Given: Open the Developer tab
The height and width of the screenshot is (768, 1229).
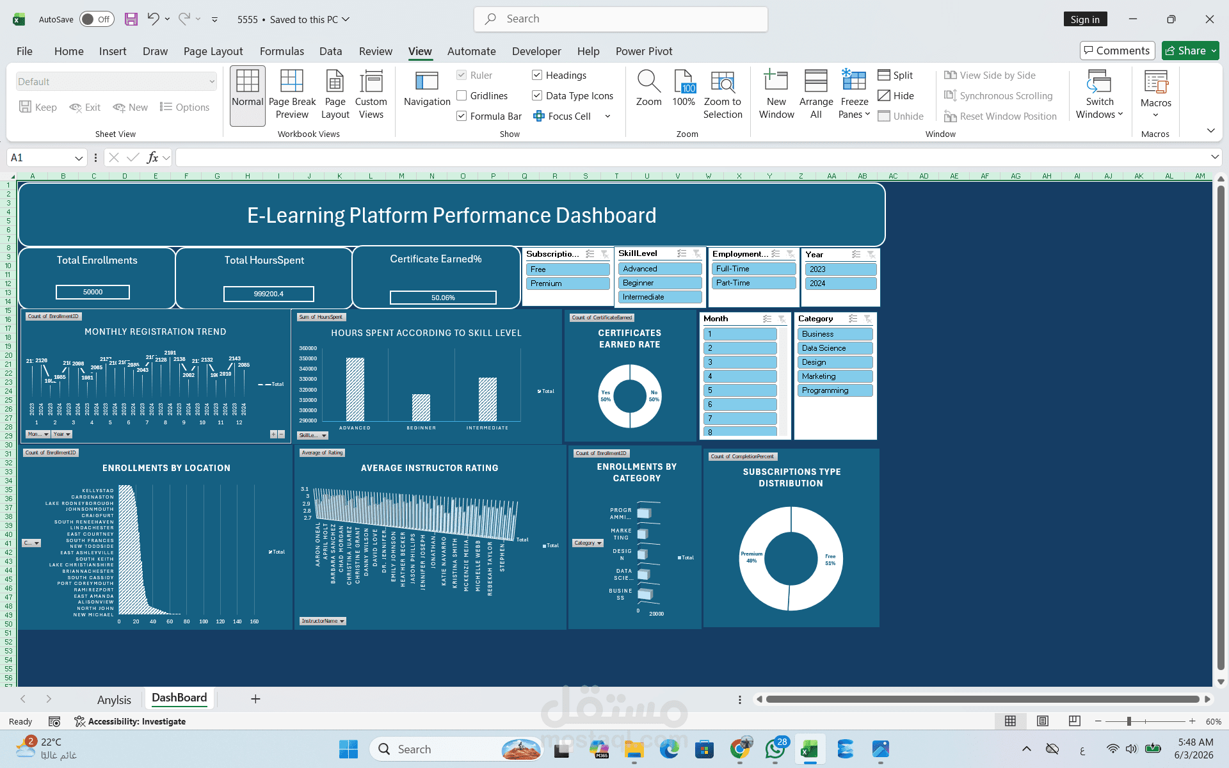Looking at the screenshot, I should 536,51.
